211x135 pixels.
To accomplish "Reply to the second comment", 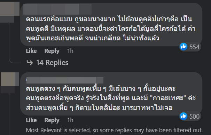I will click(x=52, y=120).
